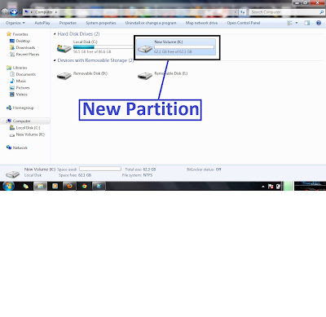Click the orange media player taskbar icon
Screen dimensions: 326x317
[x=55, y=186]
